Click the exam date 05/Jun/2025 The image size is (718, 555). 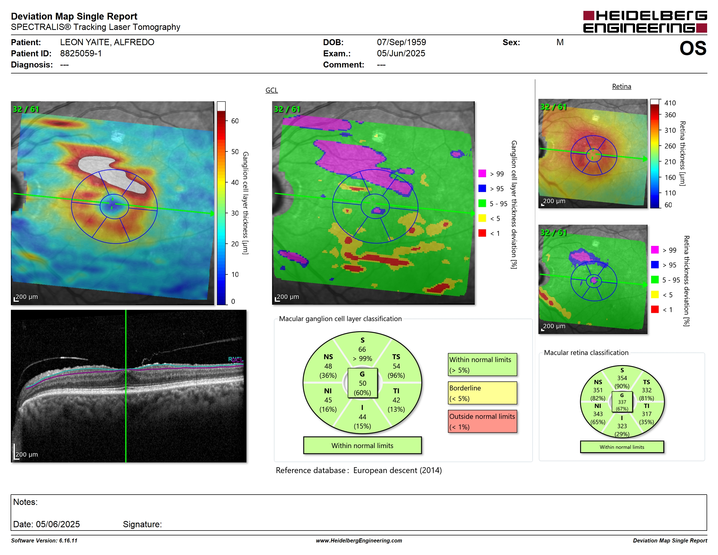[401, 53]
